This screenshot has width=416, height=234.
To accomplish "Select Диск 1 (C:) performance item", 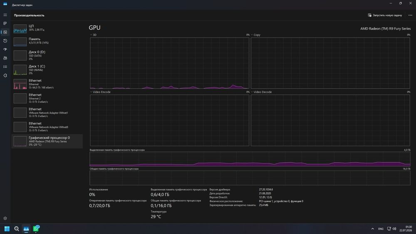I will coord(47,70).
